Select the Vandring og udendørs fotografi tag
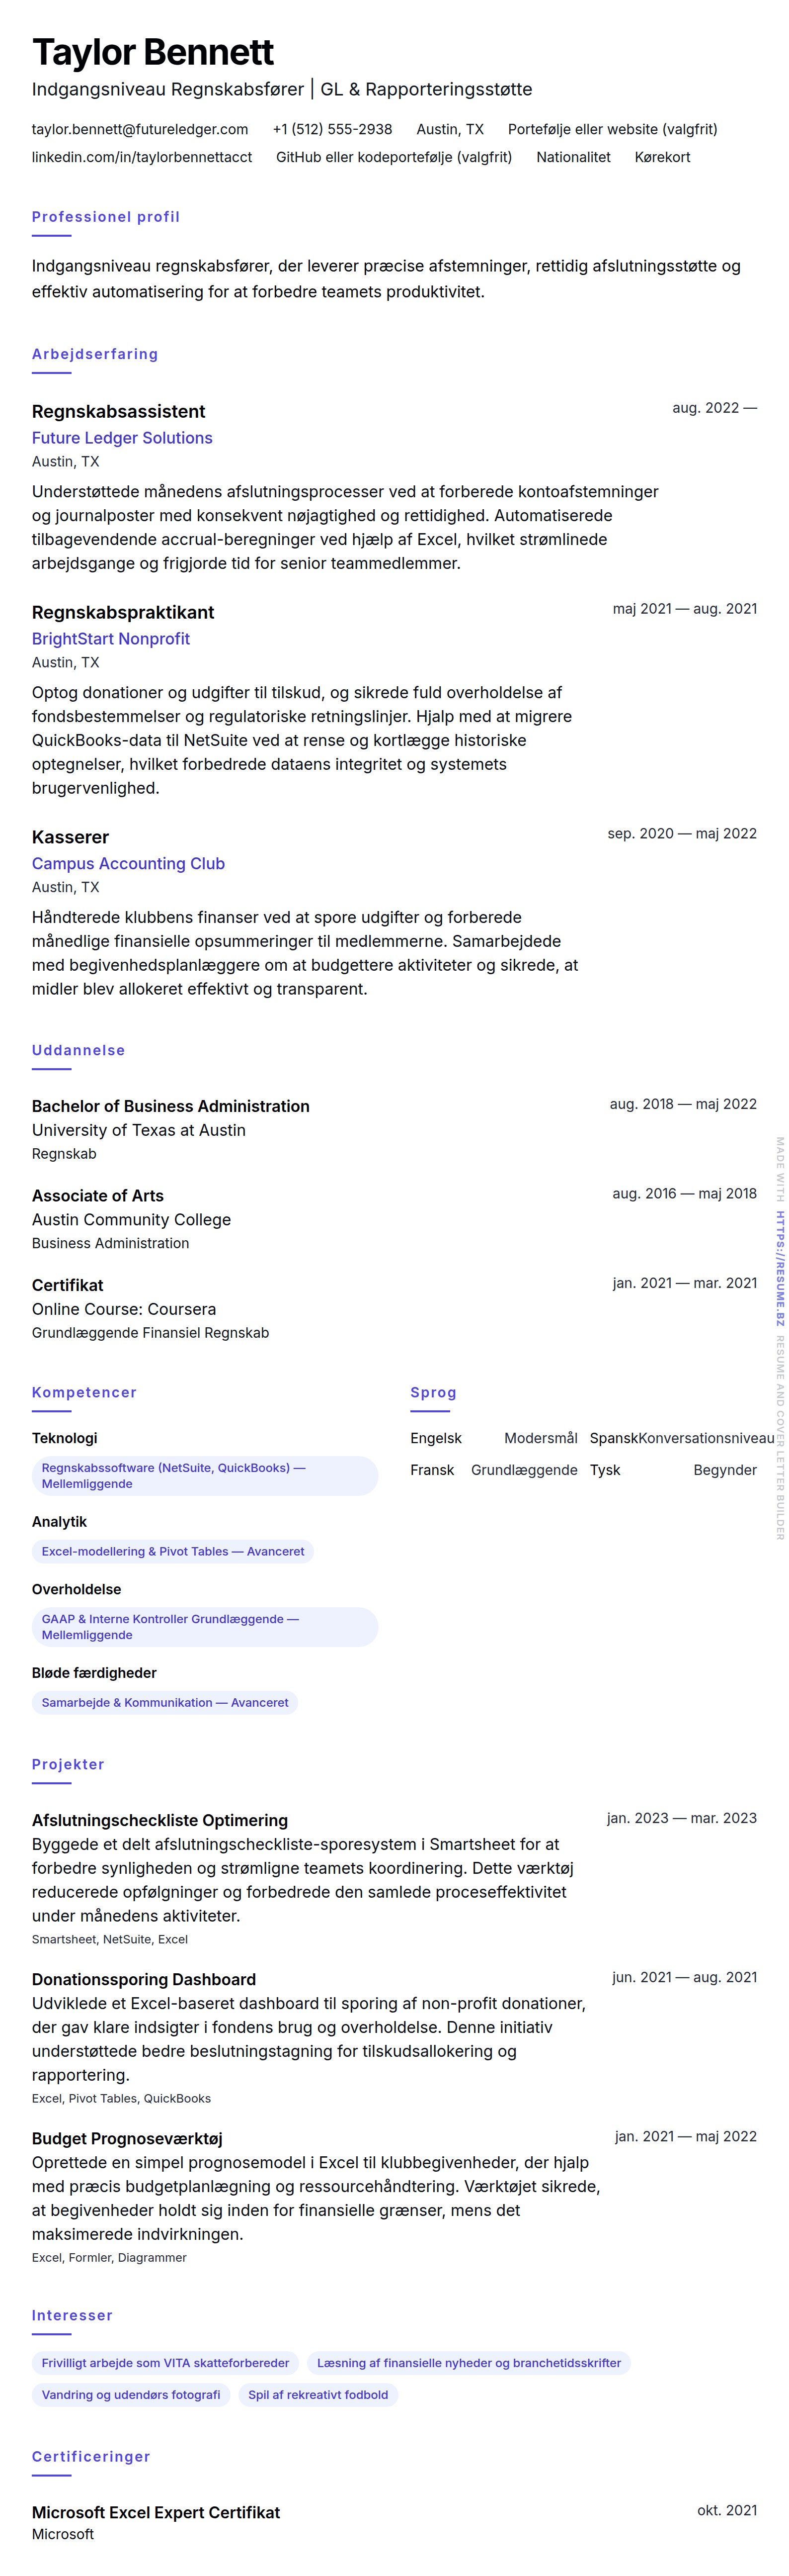789x2576 pixels. pos(131,2395)
